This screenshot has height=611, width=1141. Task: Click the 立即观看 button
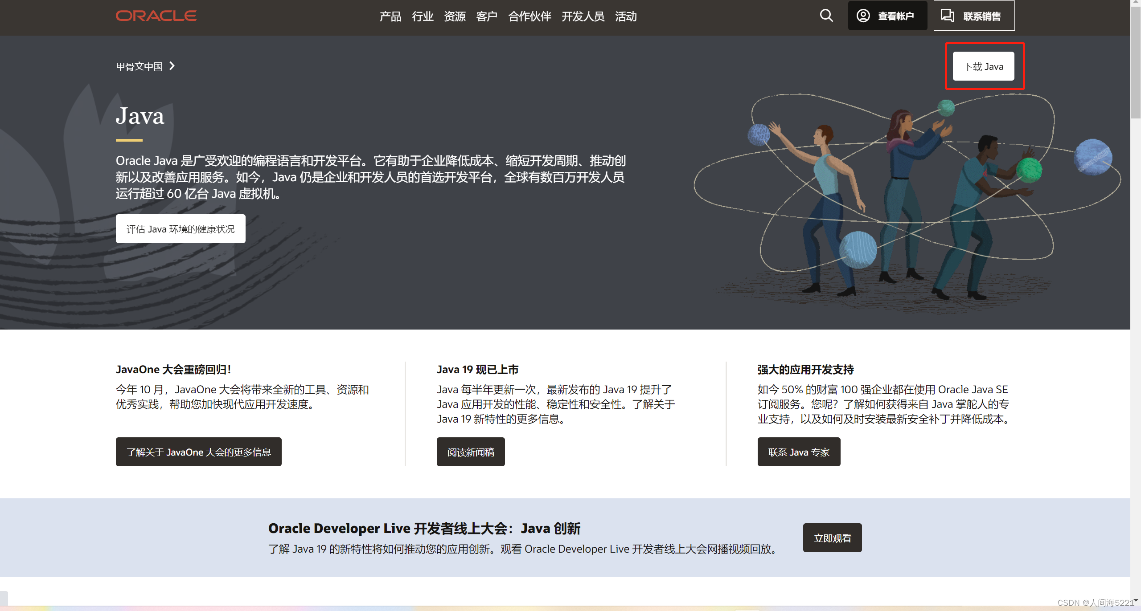click(832, 538)
